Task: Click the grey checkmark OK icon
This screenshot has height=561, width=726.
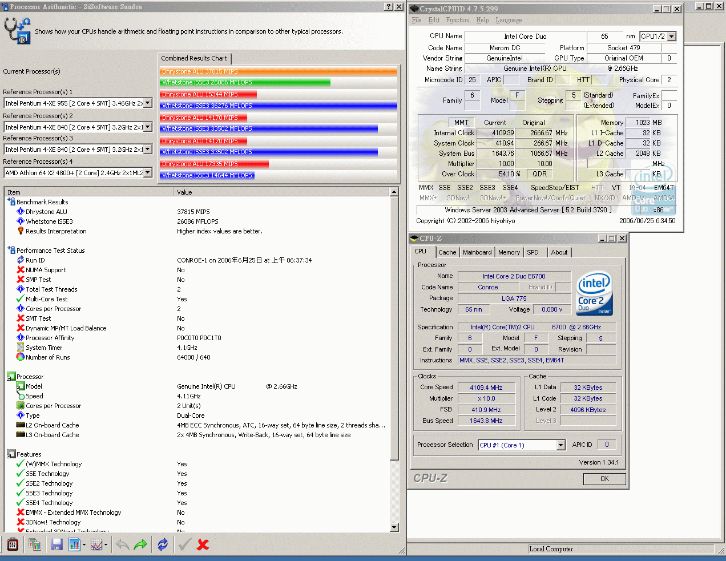Action: [x=184, y=545]
